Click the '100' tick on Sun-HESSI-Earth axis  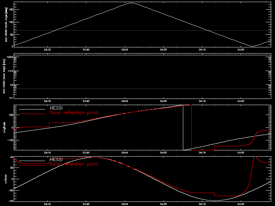(x=11, y=22)
